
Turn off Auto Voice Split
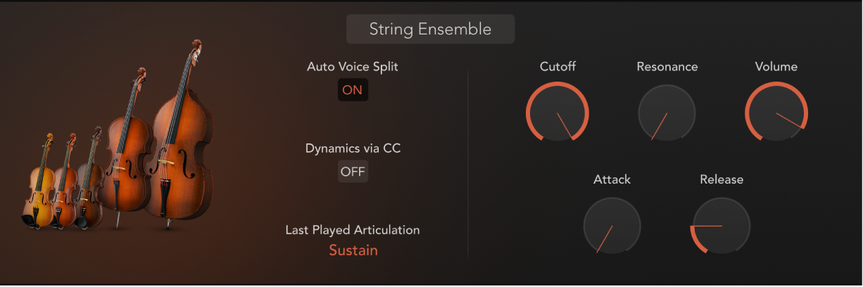(353, 90)
